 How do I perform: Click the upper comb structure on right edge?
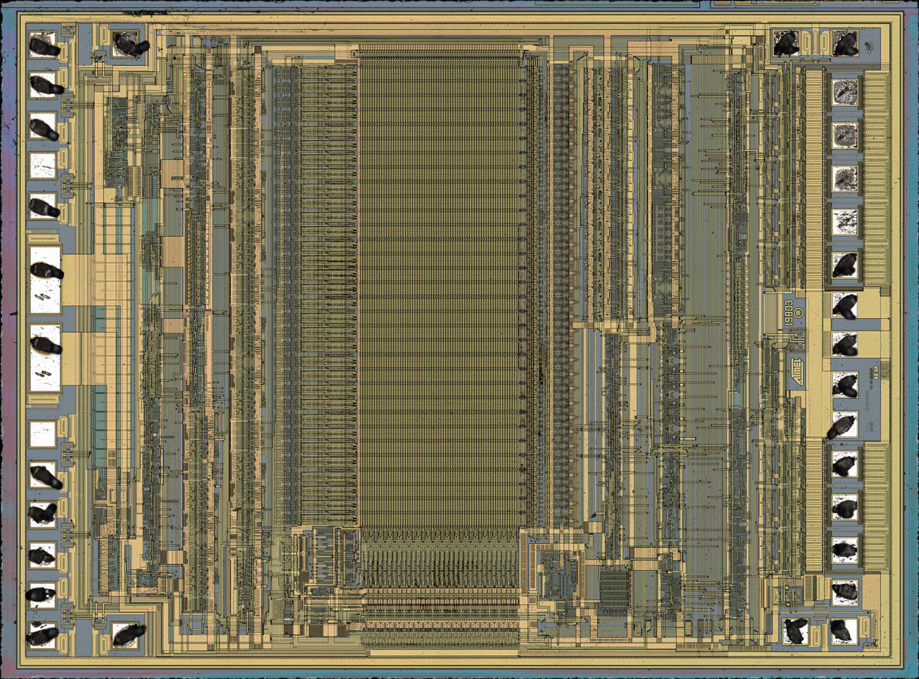coord(875,177)
